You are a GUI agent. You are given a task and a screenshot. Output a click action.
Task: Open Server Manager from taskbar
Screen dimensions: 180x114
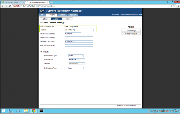coord(10,111)
